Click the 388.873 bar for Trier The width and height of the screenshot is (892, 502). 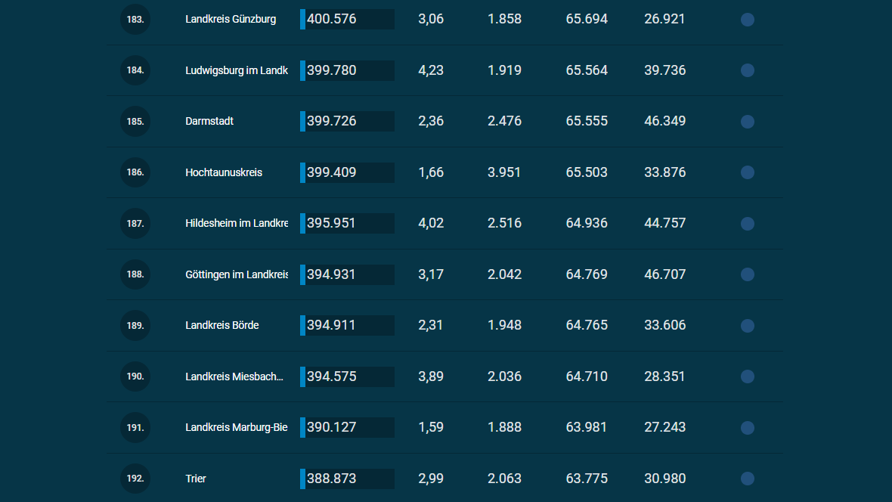click(x=348, y=479)
